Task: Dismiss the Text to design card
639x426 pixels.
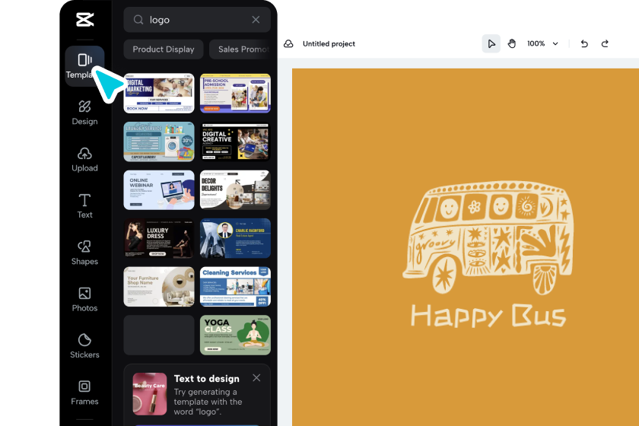Action: pyautogui.click(x=256, y=378)
